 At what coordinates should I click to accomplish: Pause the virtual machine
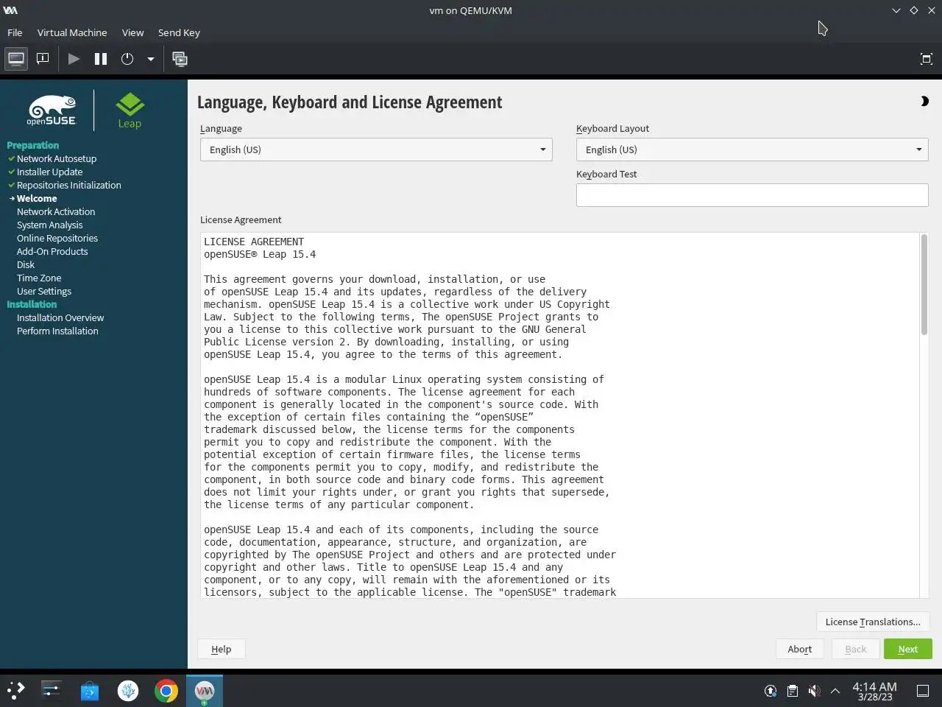point(101,59)
